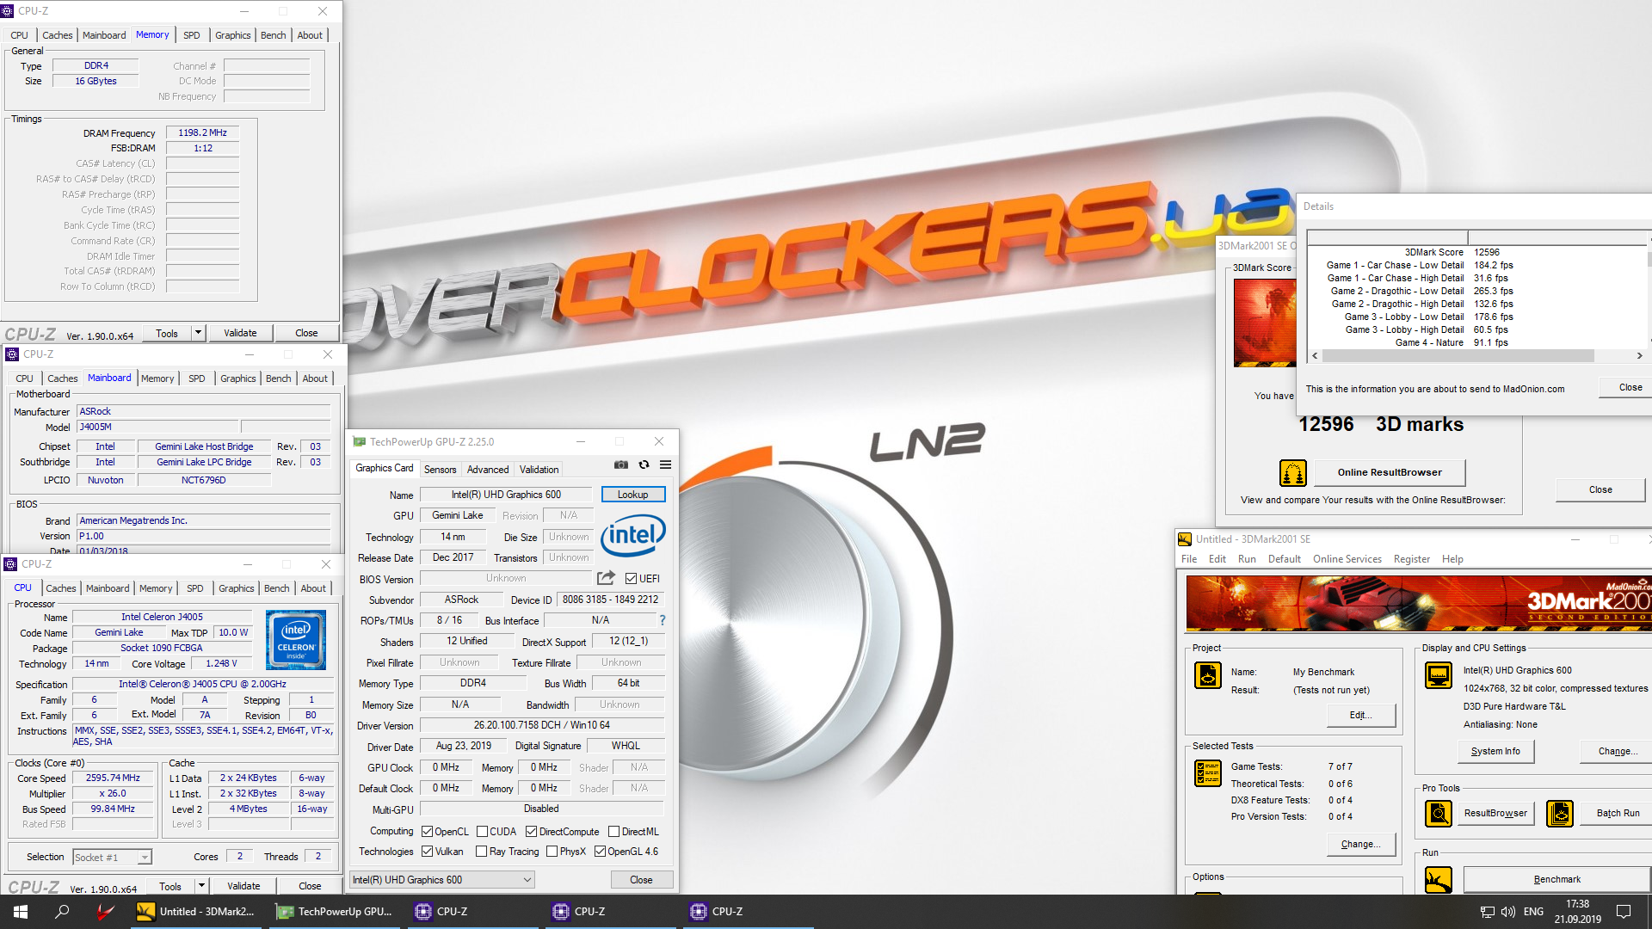Click the 3DMark Score dragon thumbnail

point(1264,323)
